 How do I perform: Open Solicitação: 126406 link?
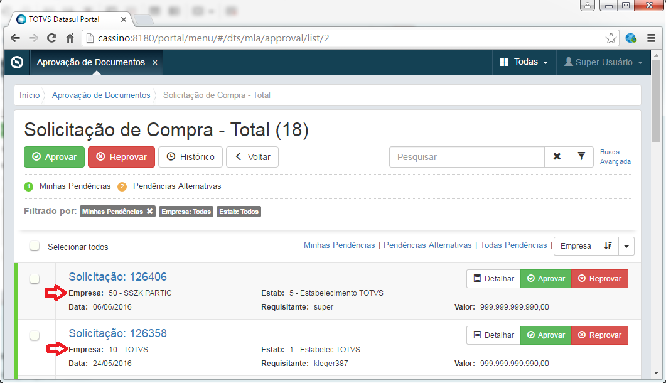point(117,277)
